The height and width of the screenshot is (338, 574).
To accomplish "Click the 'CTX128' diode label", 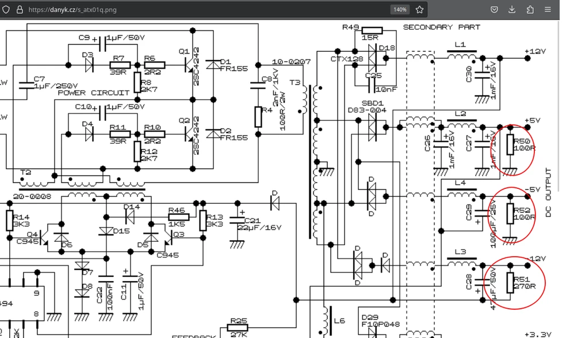I will click(x=347, y=59).
